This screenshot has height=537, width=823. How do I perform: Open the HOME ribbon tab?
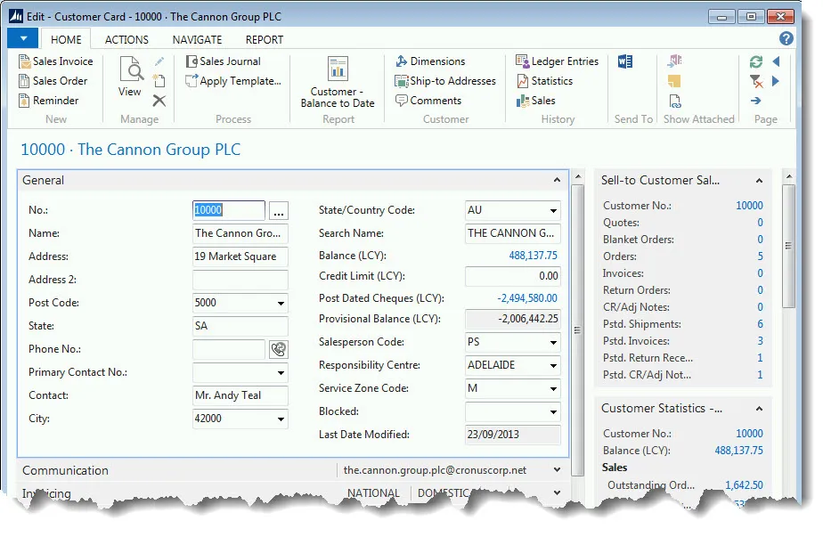pyautogui.click(x=66, y=39)
